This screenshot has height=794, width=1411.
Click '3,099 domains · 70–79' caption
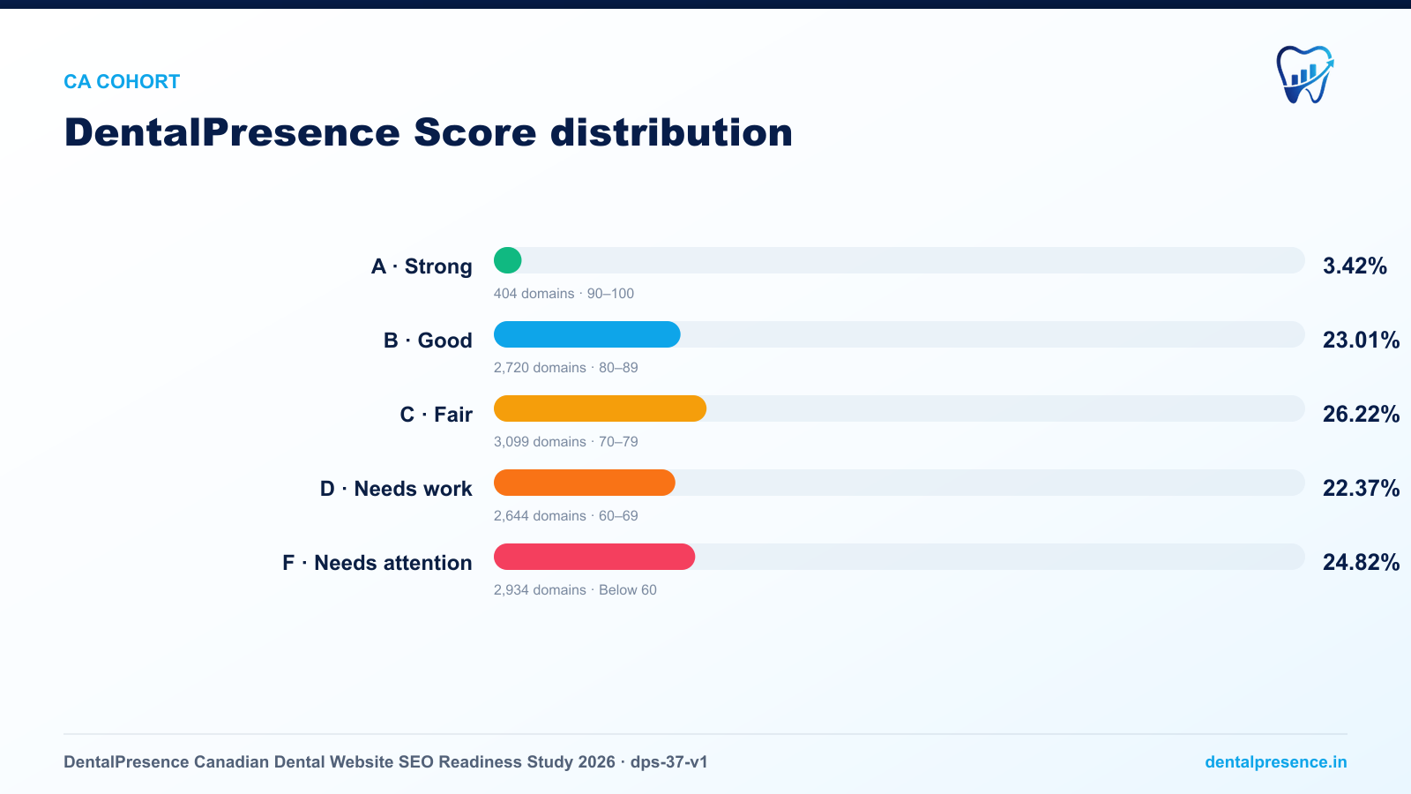[565, 442]
